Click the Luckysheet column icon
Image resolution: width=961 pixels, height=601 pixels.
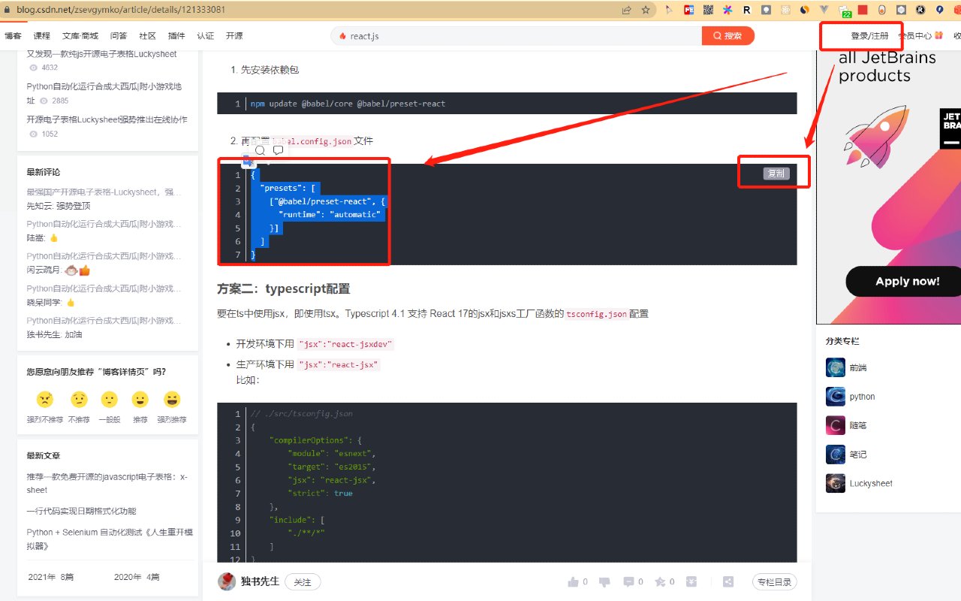(x=835, y=483)
